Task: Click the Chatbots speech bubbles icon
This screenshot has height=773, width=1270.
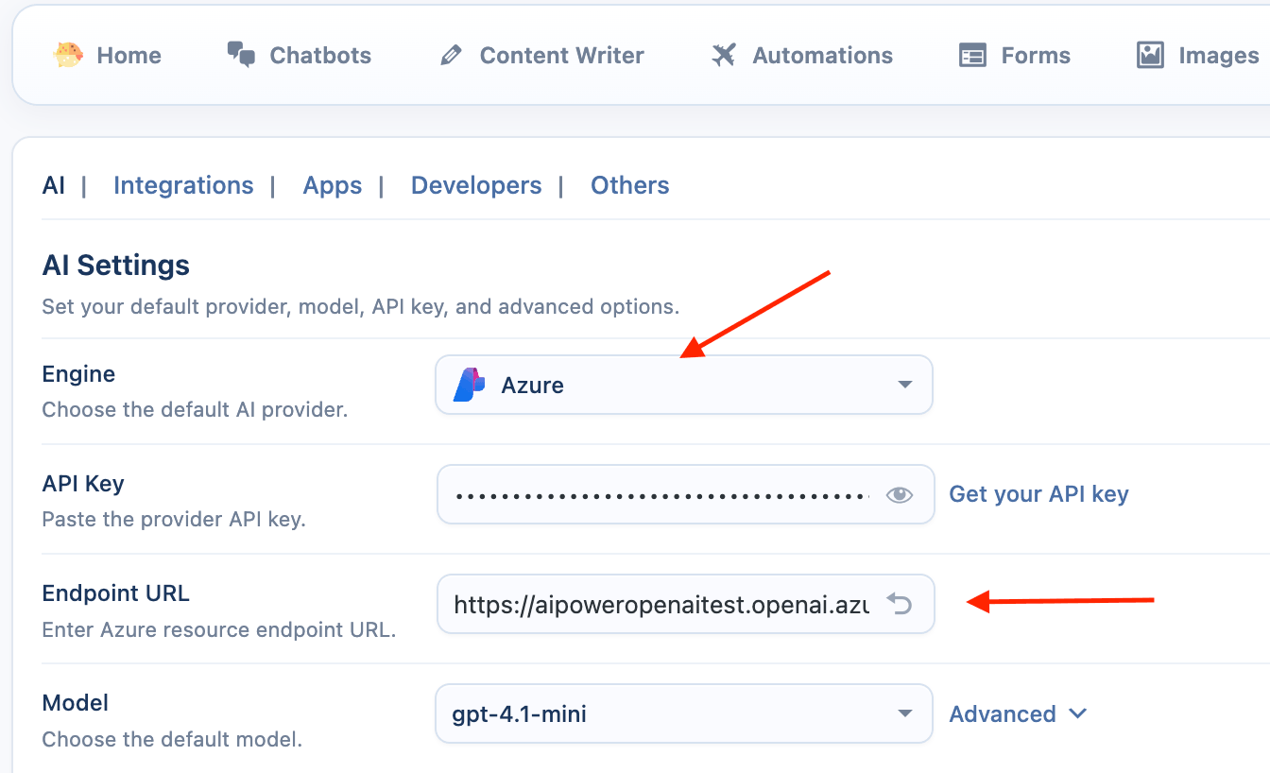Action: point(241,55)
